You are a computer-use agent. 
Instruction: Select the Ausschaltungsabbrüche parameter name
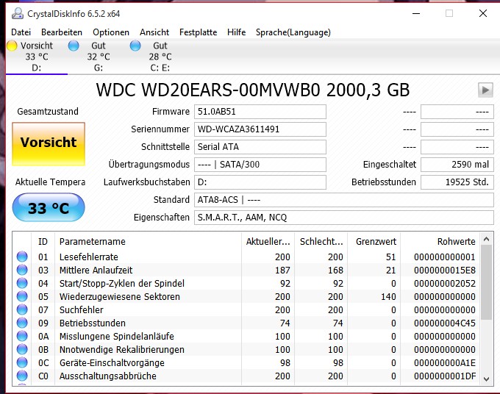click(x=108, y=376)
